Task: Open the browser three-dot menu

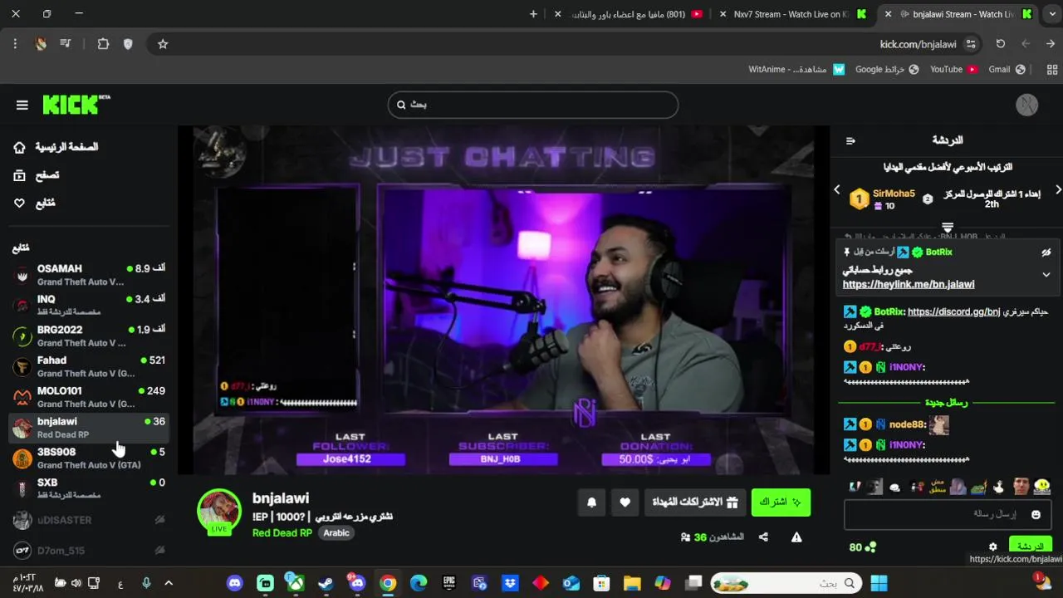Action: click(15, 44)
